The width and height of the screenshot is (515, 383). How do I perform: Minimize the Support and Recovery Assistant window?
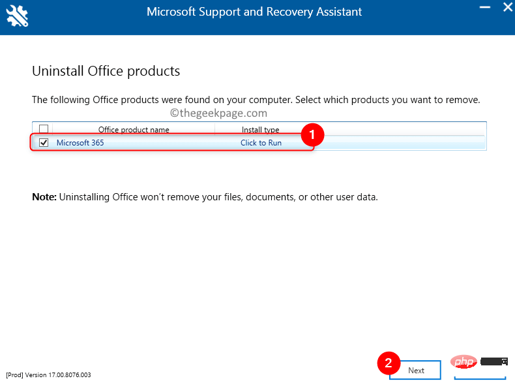pyautogui.click(x=485, y=7)
